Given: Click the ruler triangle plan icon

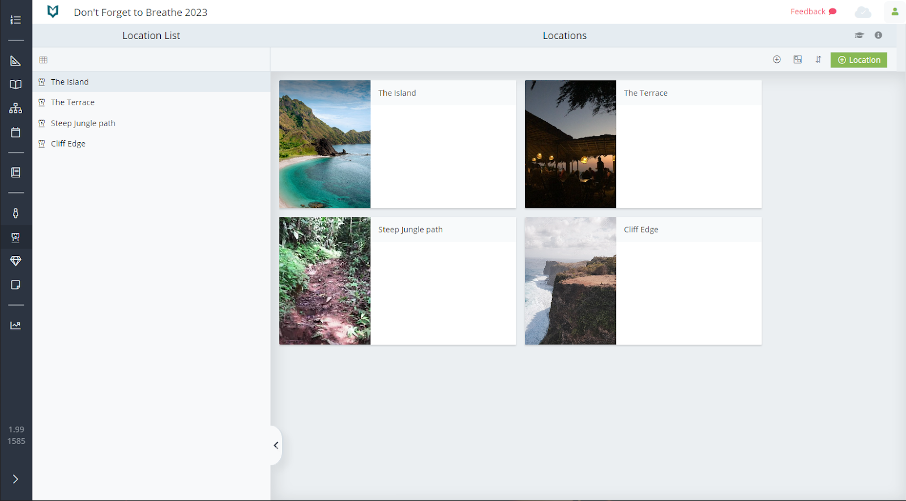Looking at the screenshot, I should [15, 61].
